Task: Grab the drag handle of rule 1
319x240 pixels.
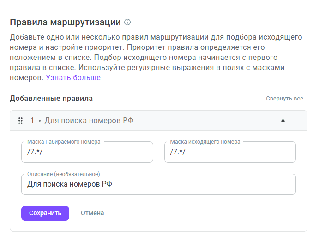Action: click(x=20, y=121)
